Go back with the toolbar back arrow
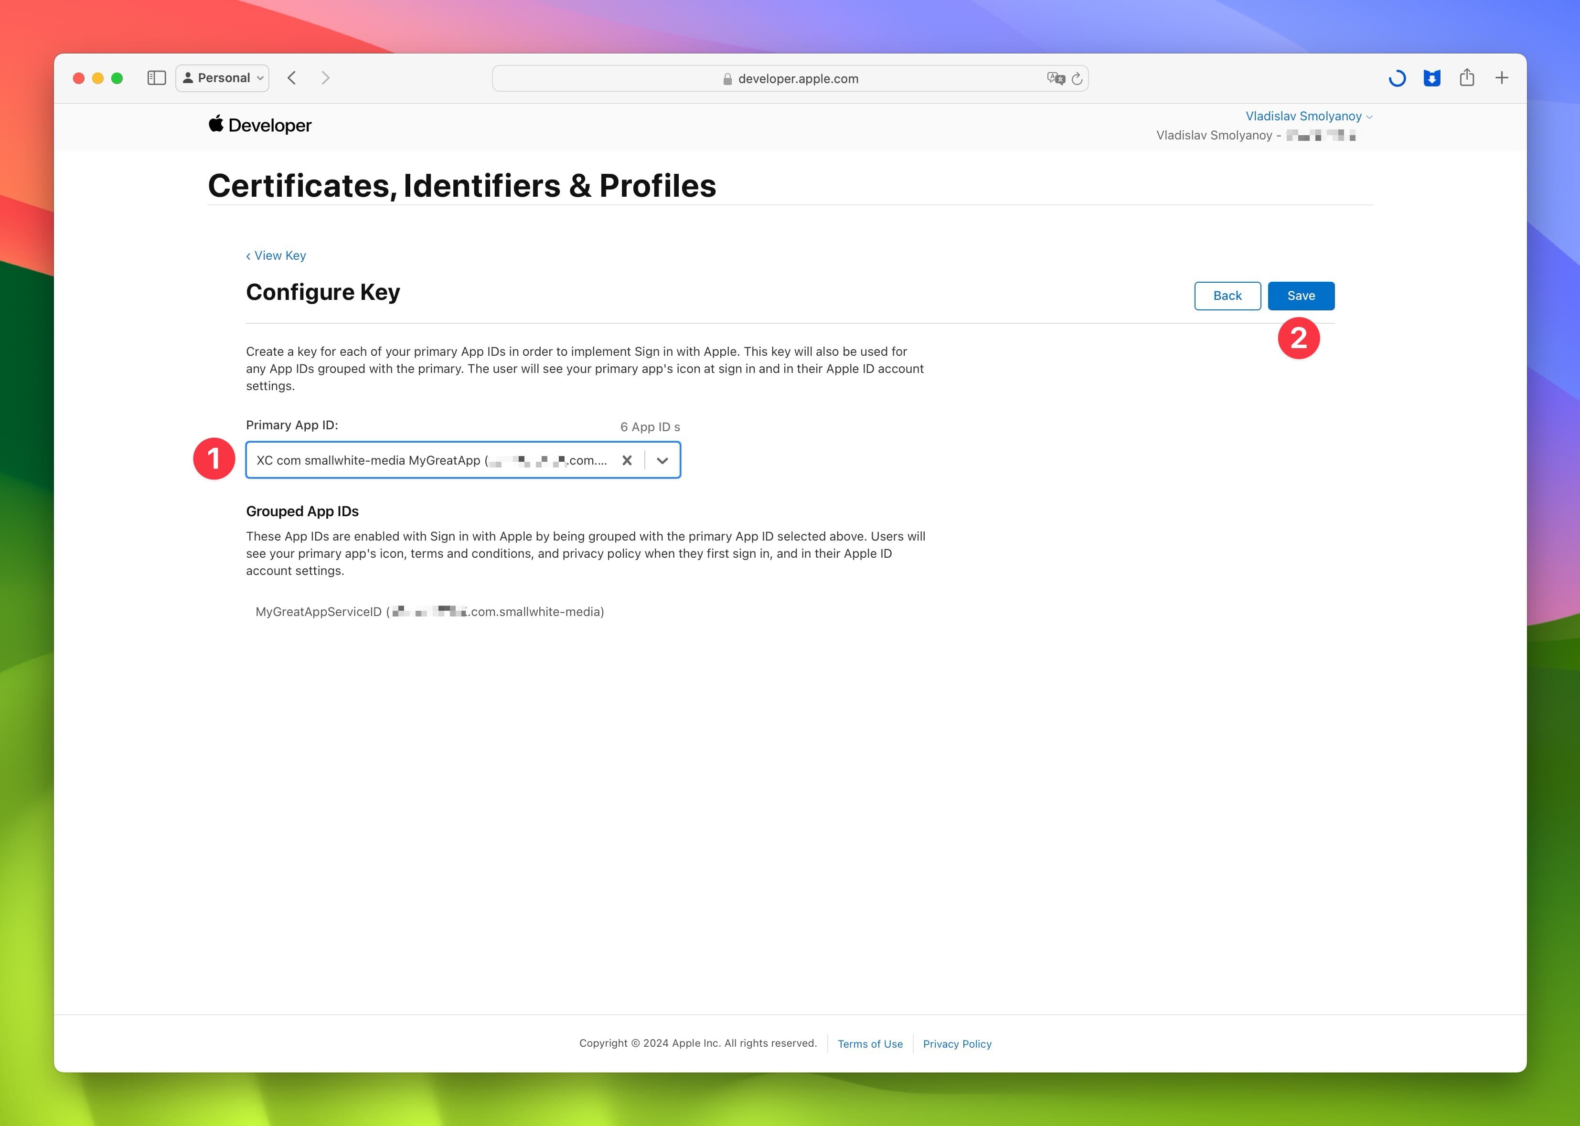Viewport: 1580px width, 1126px height. tap(292, 78)
